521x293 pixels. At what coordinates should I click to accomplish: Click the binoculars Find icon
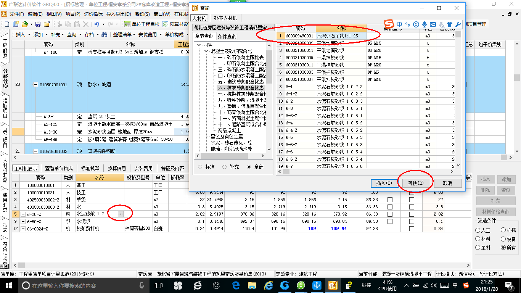click(x=104, y=34)
